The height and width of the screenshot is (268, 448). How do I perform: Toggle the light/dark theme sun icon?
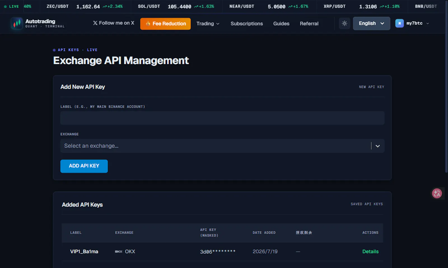[x=344, y=24]
